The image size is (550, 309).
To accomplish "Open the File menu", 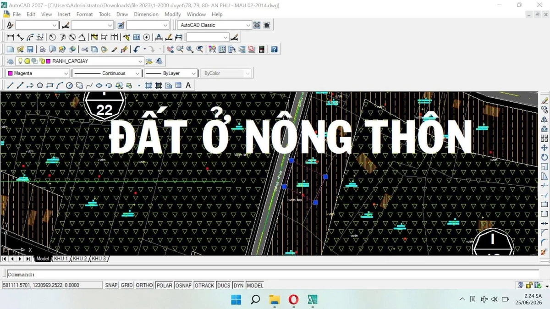I will [17, 14].
